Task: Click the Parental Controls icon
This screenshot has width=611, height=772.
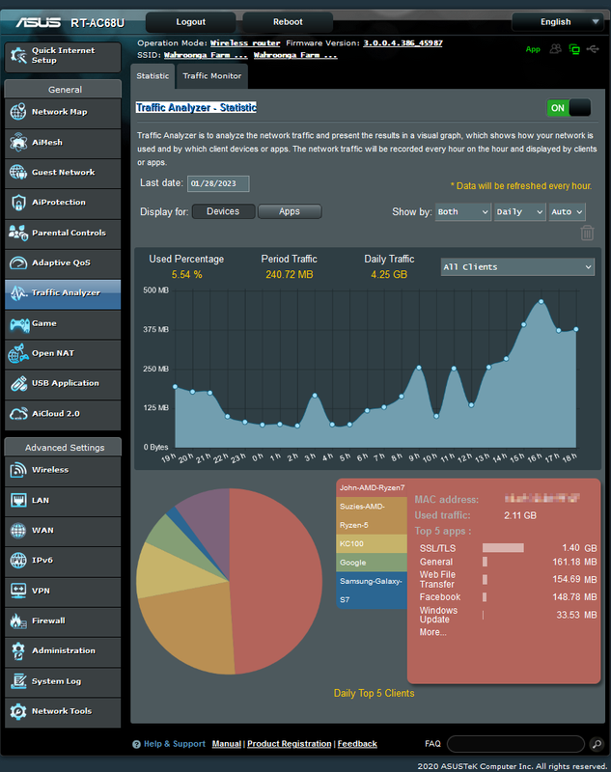Action: tap(18, 233)
